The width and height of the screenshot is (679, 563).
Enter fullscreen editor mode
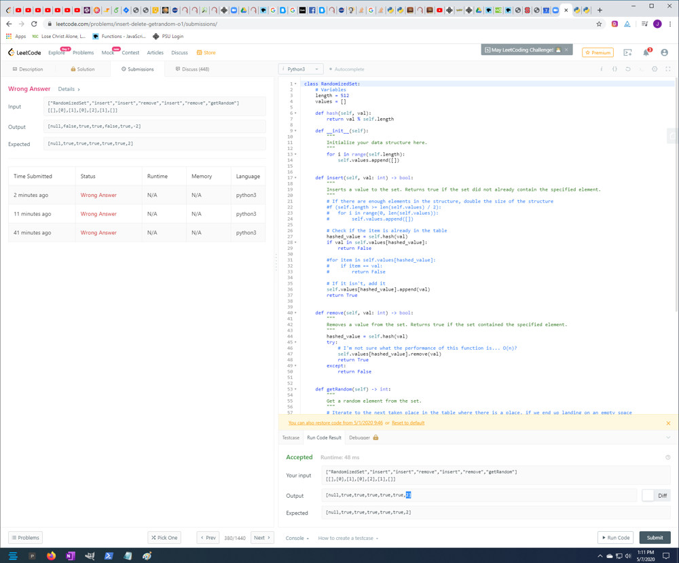tap(668, 69)
